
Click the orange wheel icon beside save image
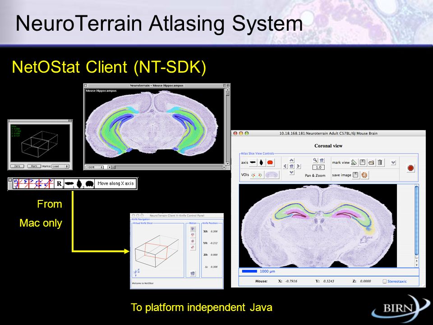364,175
